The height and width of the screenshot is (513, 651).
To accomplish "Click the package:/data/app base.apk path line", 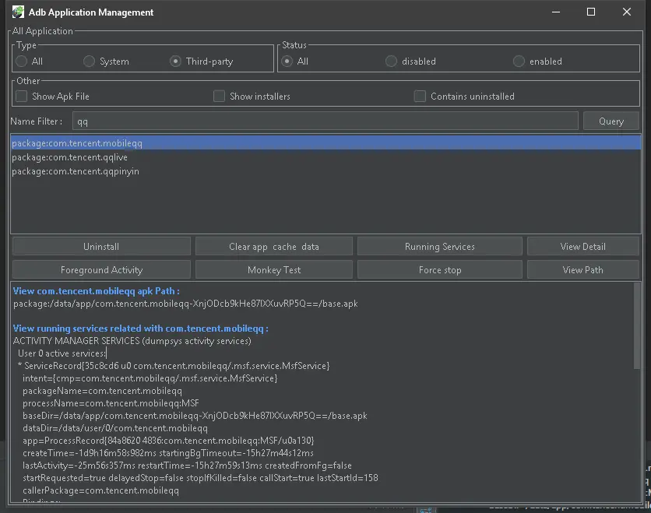I will [x=185, y=304].
